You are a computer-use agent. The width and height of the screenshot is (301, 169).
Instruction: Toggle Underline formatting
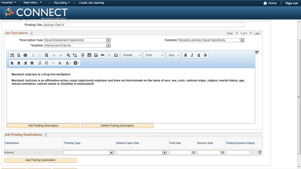click(x=198, y=55)
